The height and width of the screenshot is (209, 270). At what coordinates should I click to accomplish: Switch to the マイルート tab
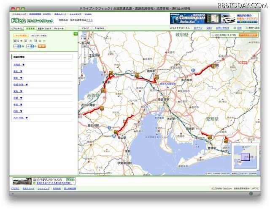(x=59, y=28)
